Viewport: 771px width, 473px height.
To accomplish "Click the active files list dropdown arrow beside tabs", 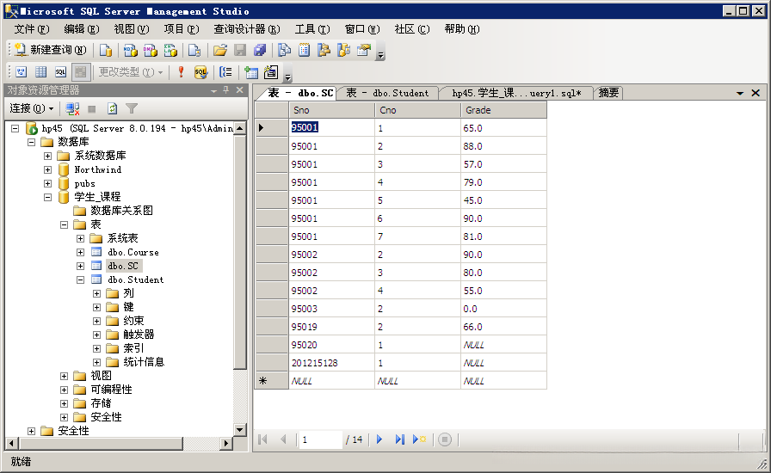I will [739, 93].
